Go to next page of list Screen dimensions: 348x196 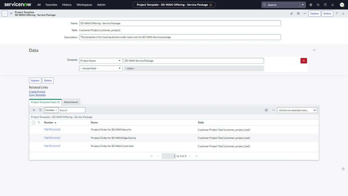pos(190,156)
